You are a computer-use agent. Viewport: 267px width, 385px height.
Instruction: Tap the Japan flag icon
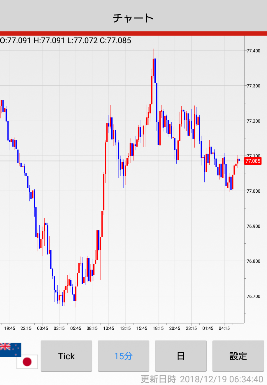point(27,362)
